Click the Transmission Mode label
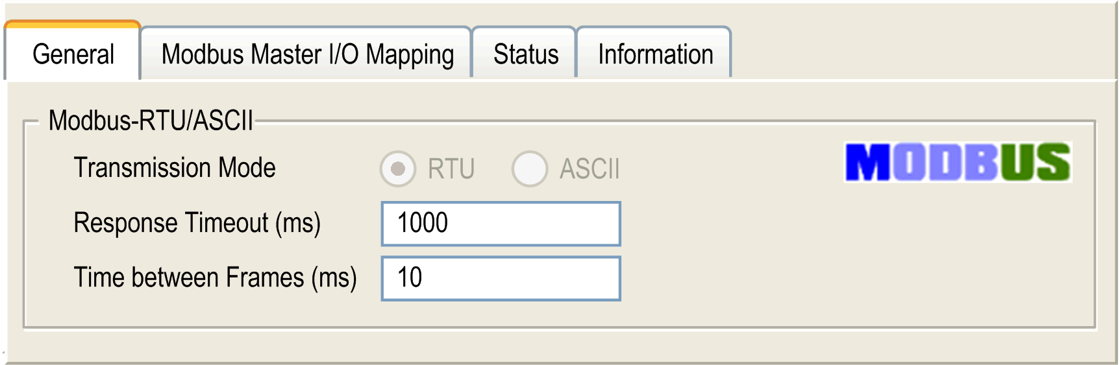The image size is (1120, 365). [x=175, y=168]
